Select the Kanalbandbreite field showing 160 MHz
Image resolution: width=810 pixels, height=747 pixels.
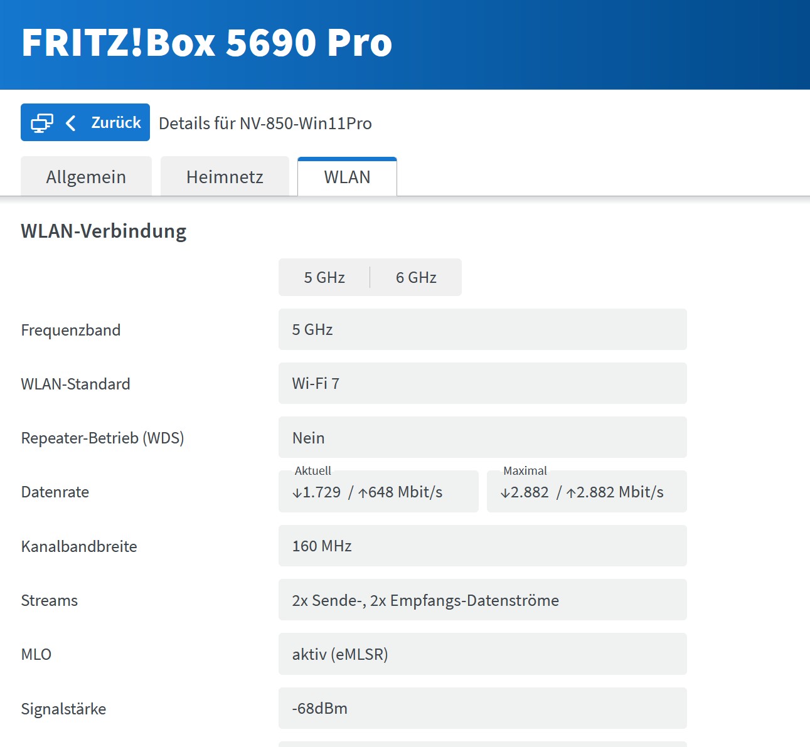pyautogui.click(x=482, y=546)
